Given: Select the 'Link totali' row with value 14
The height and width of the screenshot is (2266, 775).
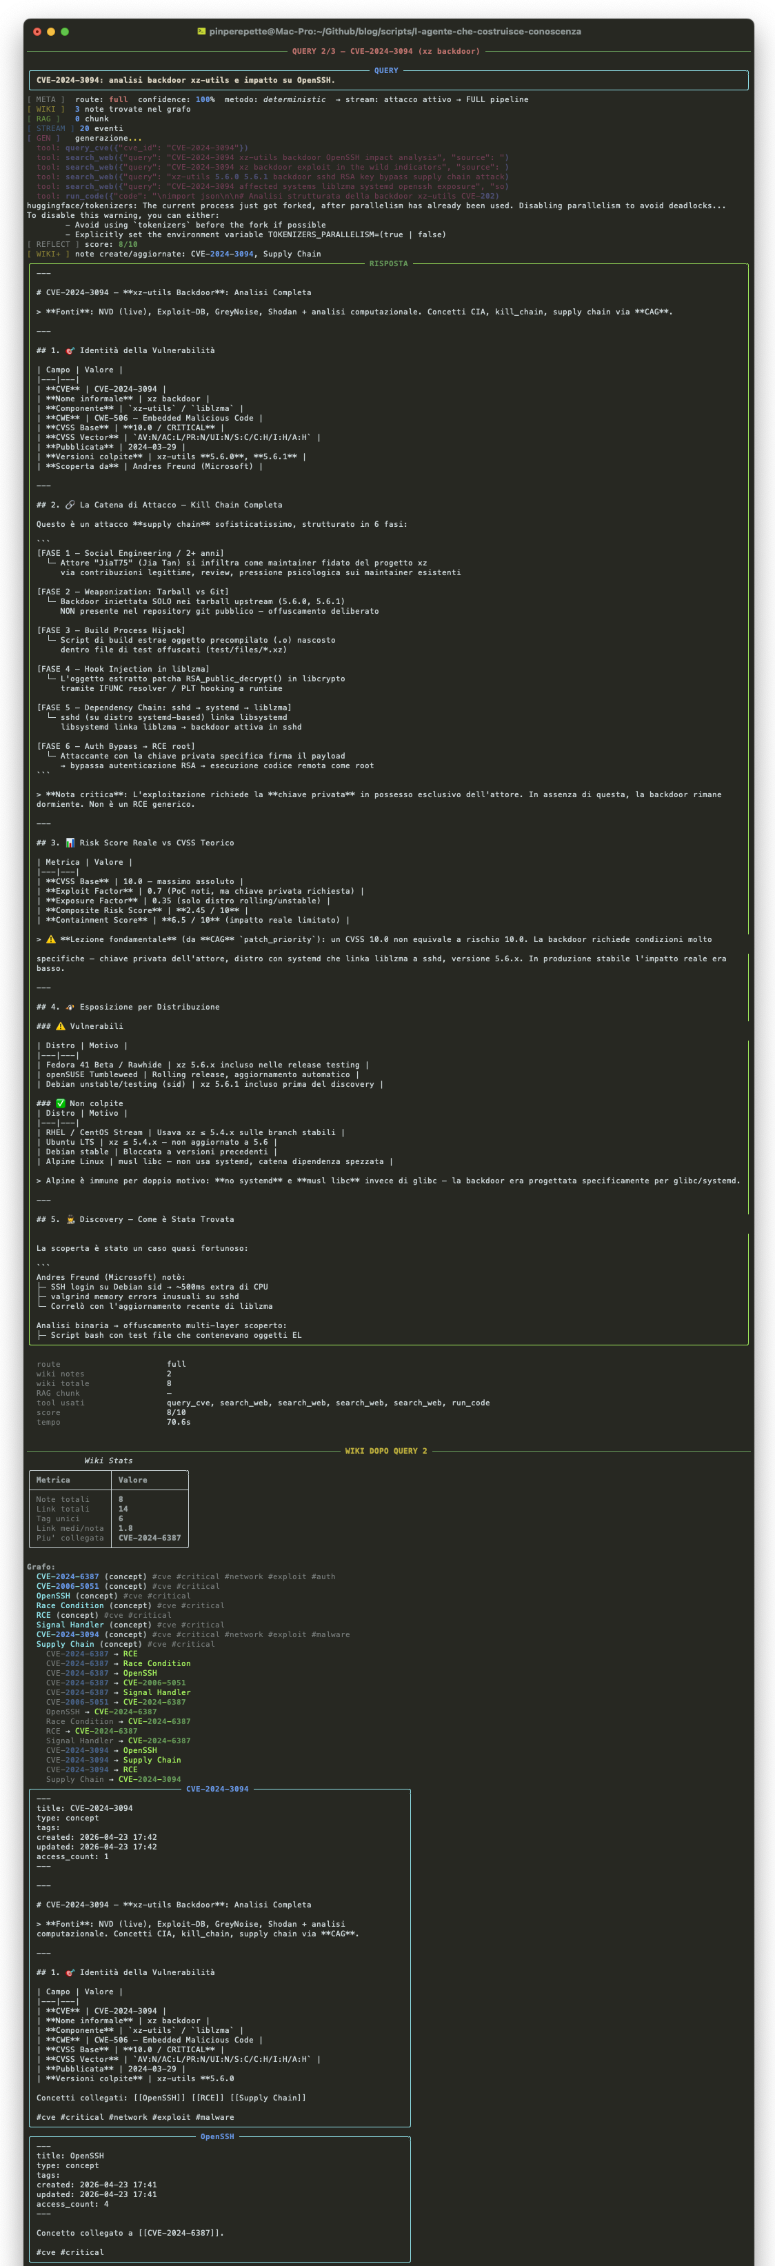Looking at the screenshot, I should [109, 1510].
